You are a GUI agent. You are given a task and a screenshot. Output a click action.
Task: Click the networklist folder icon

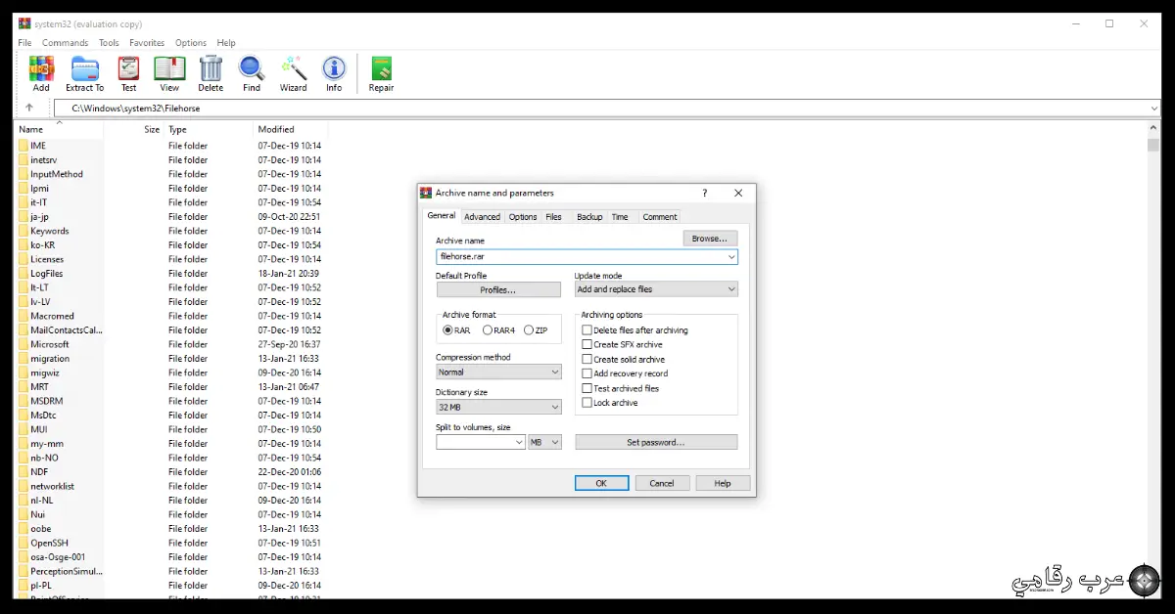(23, 486)
